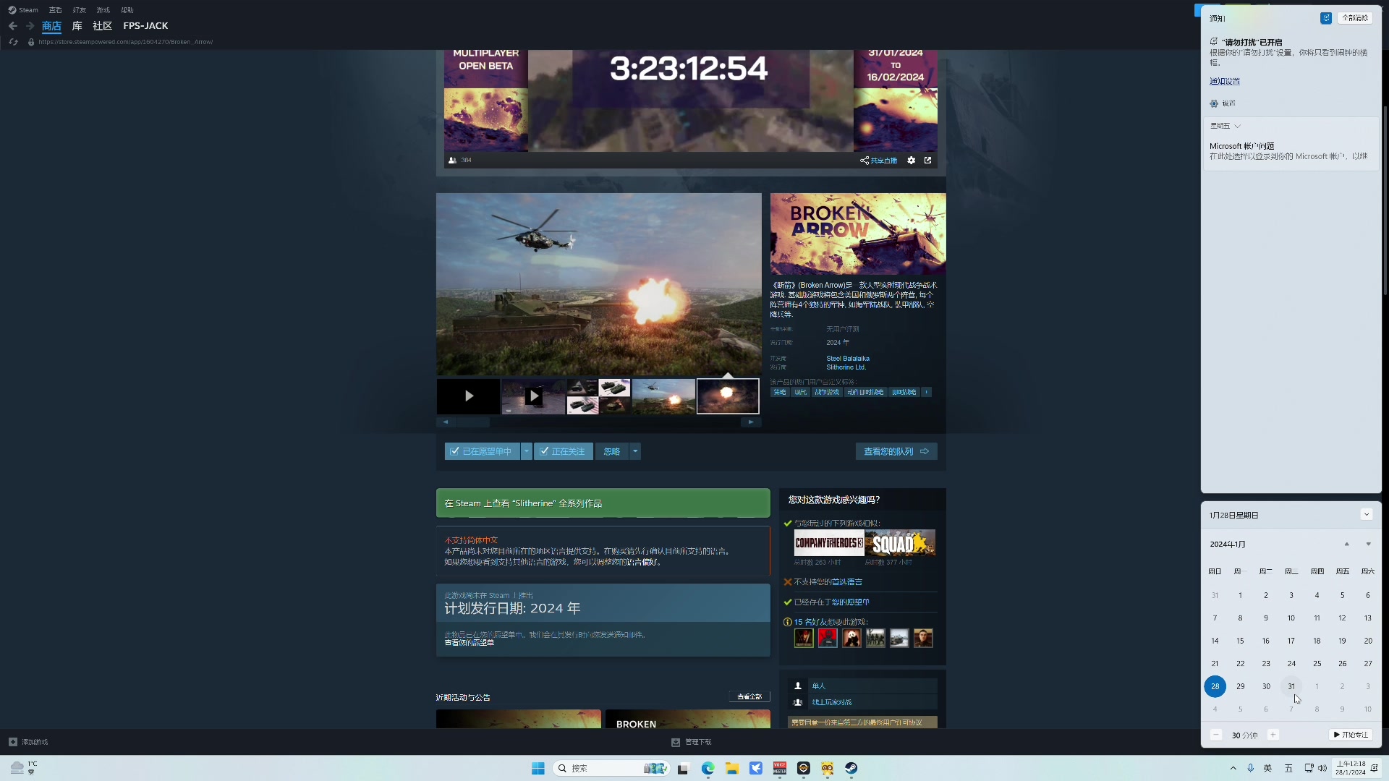Click the Ignore (忽略) button
Image resolution: width=1389 pixels, height=781 pixels.
612,451
